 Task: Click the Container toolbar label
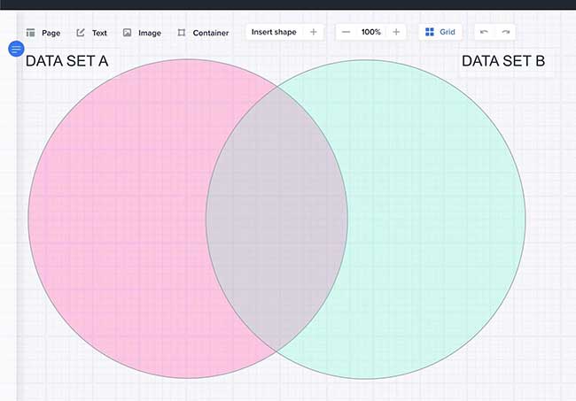click(x=211, y=33)
